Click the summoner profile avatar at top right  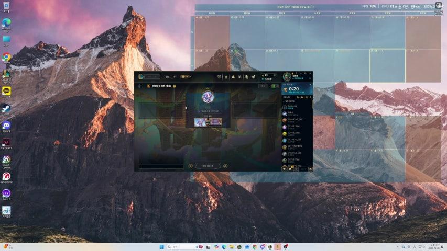pos(287,77)
